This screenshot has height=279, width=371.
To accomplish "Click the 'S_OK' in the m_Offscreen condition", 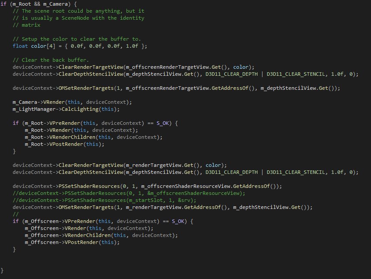I will coord(178,221).
